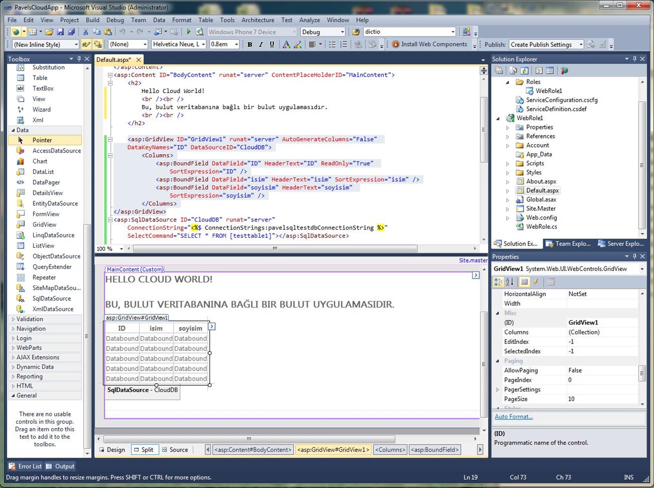Click View Code icon in Solution Explorer
The height and width of the screenshot is (488, 654).
pos(539,71)
